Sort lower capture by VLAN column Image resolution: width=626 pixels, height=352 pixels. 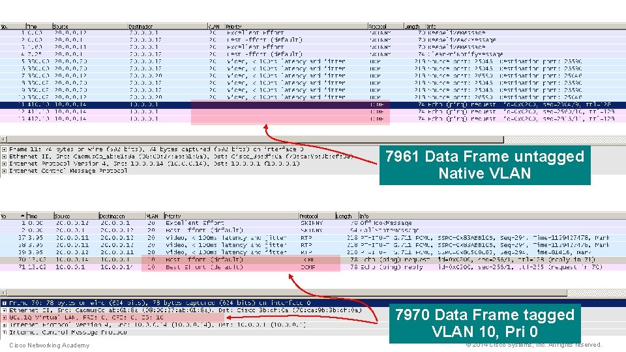point(155,216)
